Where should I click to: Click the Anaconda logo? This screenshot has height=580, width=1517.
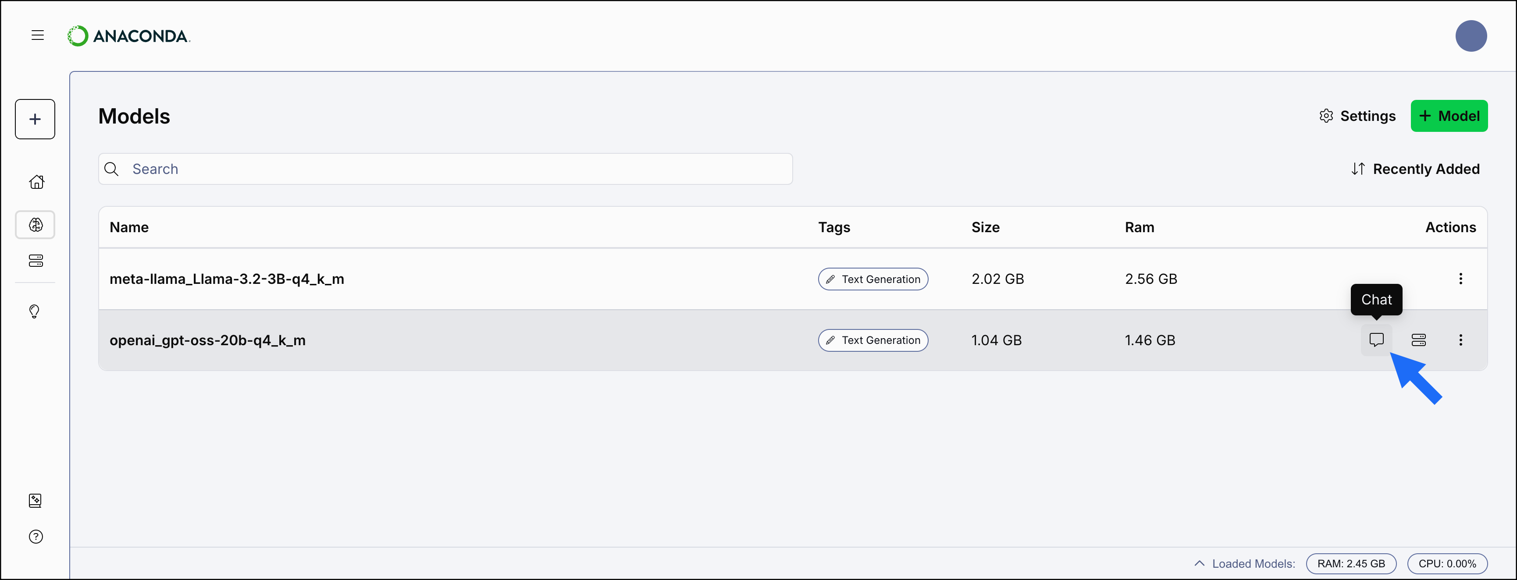point(128,35)
